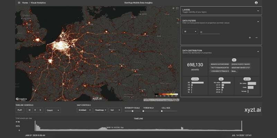The height and width of the screenshot is (138, 277).
Task: Adjust the Threshold slider handle
Action: click(x=143, y=111)
